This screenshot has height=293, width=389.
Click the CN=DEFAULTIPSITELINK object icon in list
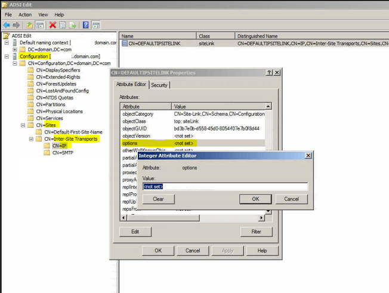pos(125,44)
